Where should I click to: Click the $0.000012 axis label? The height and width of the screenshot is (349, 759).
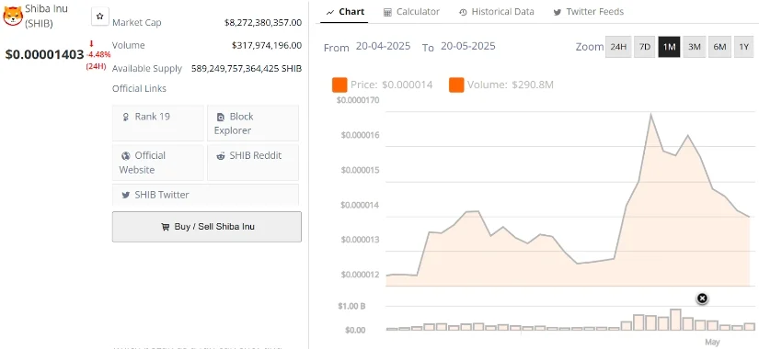[x=360, y=275]
